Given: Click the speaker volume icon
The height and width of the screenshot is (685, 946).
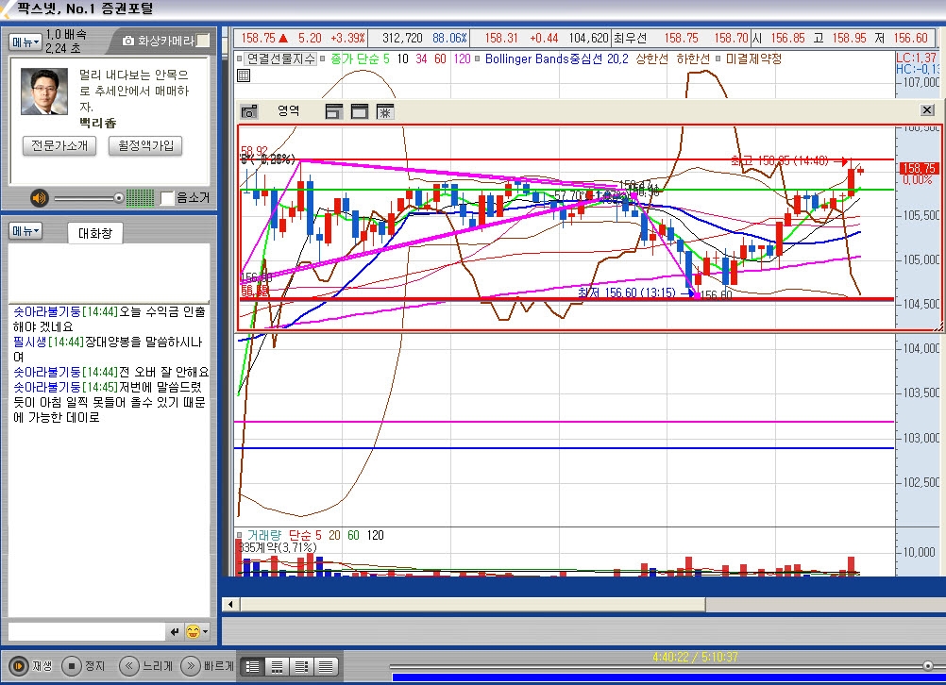Looking at the screenshot, I should (x=39, y=198).
